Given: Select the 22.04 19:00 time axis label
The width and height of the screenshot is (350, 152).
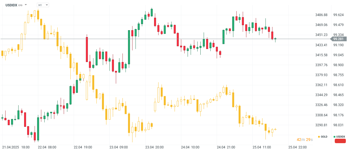Looking at the screenshot, I should [x=83, y=147].
